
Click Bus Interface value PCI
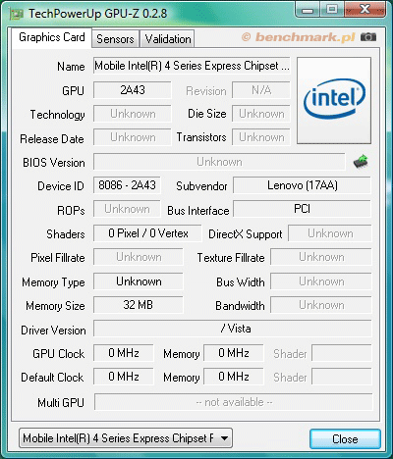click(x=302, y=209)
